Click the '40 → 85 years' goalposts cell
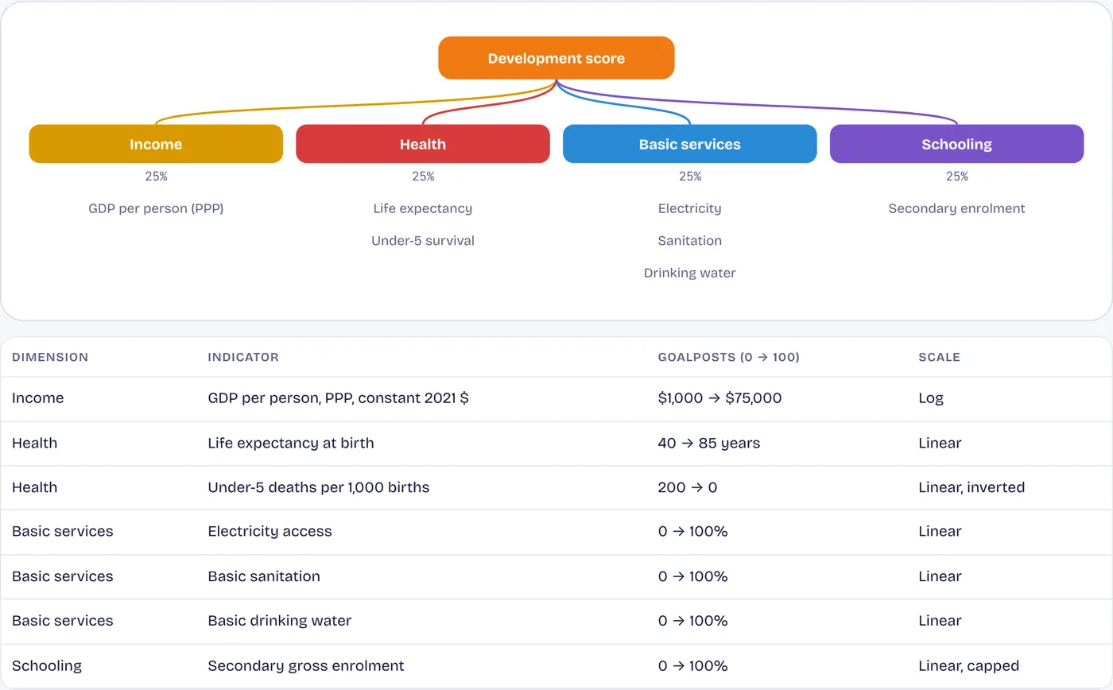The height and width of the screenshot is (690, 1113). [x=709, y=443]
